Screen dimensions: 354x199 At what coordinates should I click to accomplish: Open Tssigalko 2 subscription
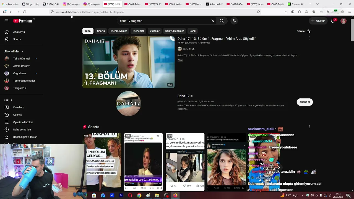click(x=20, y=88)
